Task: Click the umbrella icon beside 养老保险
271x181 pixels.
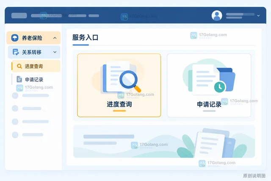Action: click(15, 38)
